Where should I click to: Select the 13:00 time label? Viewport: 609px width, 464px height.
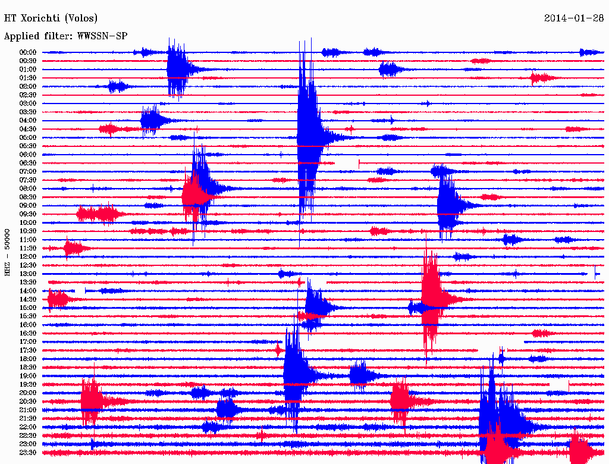point(28,274)
